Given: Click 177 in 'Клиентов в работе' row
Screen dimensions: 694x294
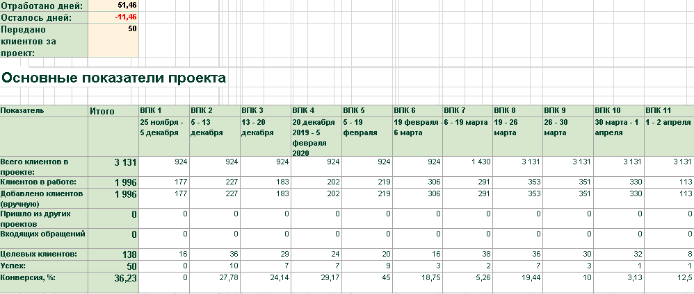Looking at the screenshot, I should [x=164, y=182].
